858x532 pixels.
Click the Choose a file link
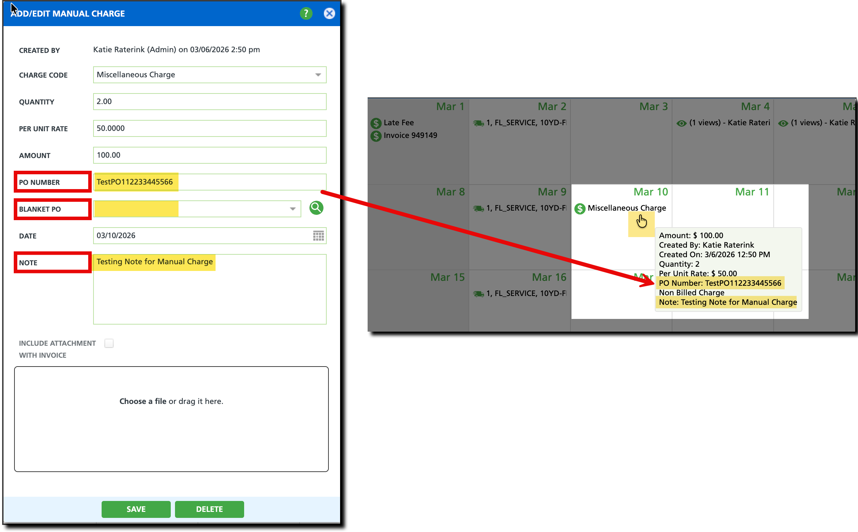pos(143,401)
